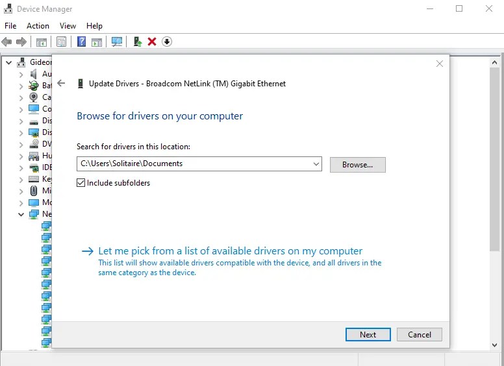Click the Forward arrow in the Device Manager toolbar
Screen dimensions: 504x366
(21, 42)
